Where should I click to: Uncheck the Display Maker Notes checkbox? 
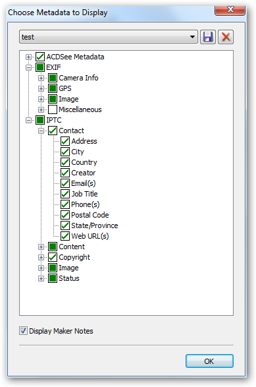[23, 331]
